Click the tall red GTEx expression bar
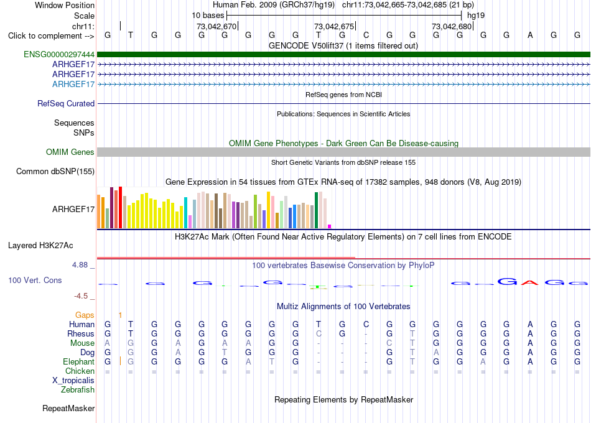The height and width of the screenshot is (423, 591). tap(120, 207)
